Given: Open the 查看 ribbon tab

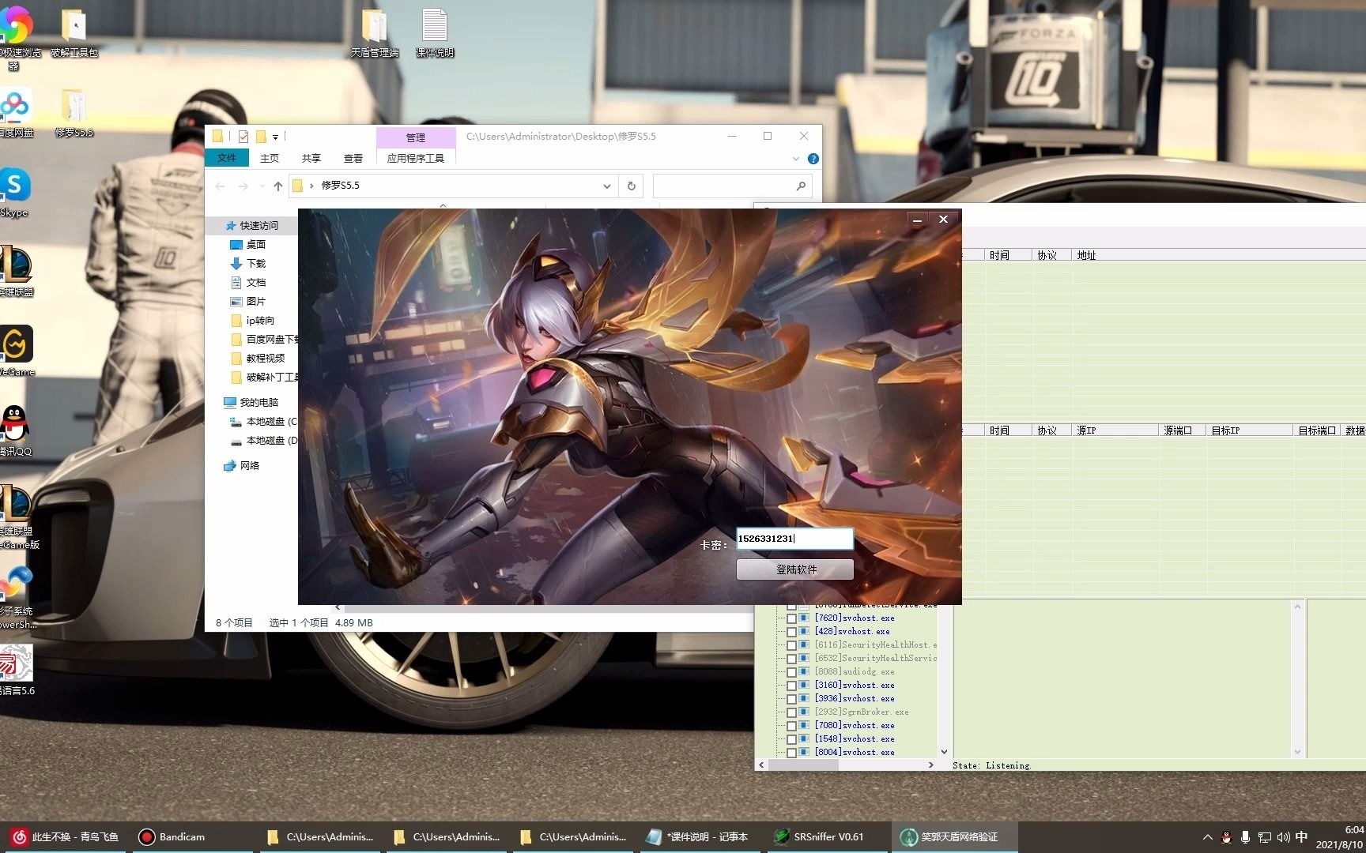Looking at the screenshot, I should [x=353, y=158].
